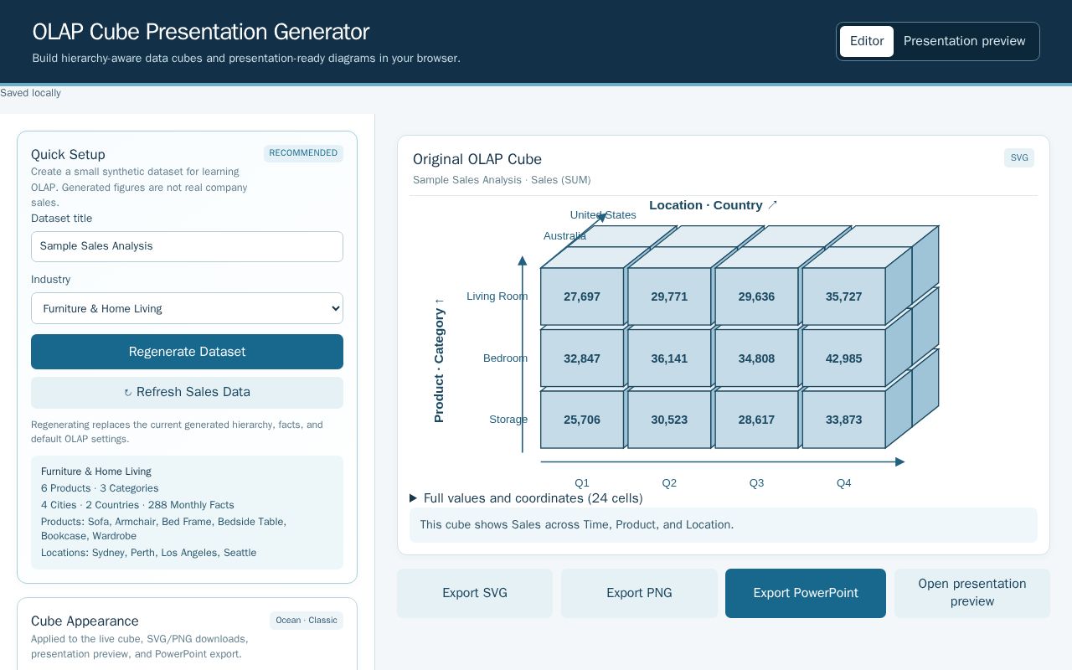
Task: Select the Storage Q1 cell 25,706
Action: tap(582, 420)
